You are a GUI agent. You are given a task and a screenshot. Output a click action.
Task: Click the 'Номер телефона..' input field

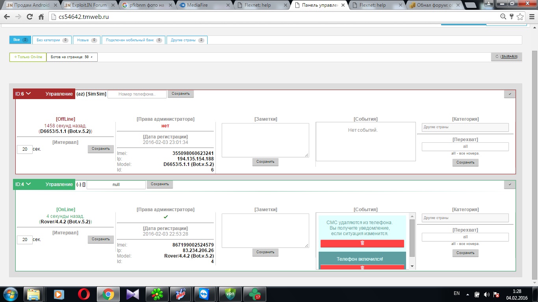(137, 94)
